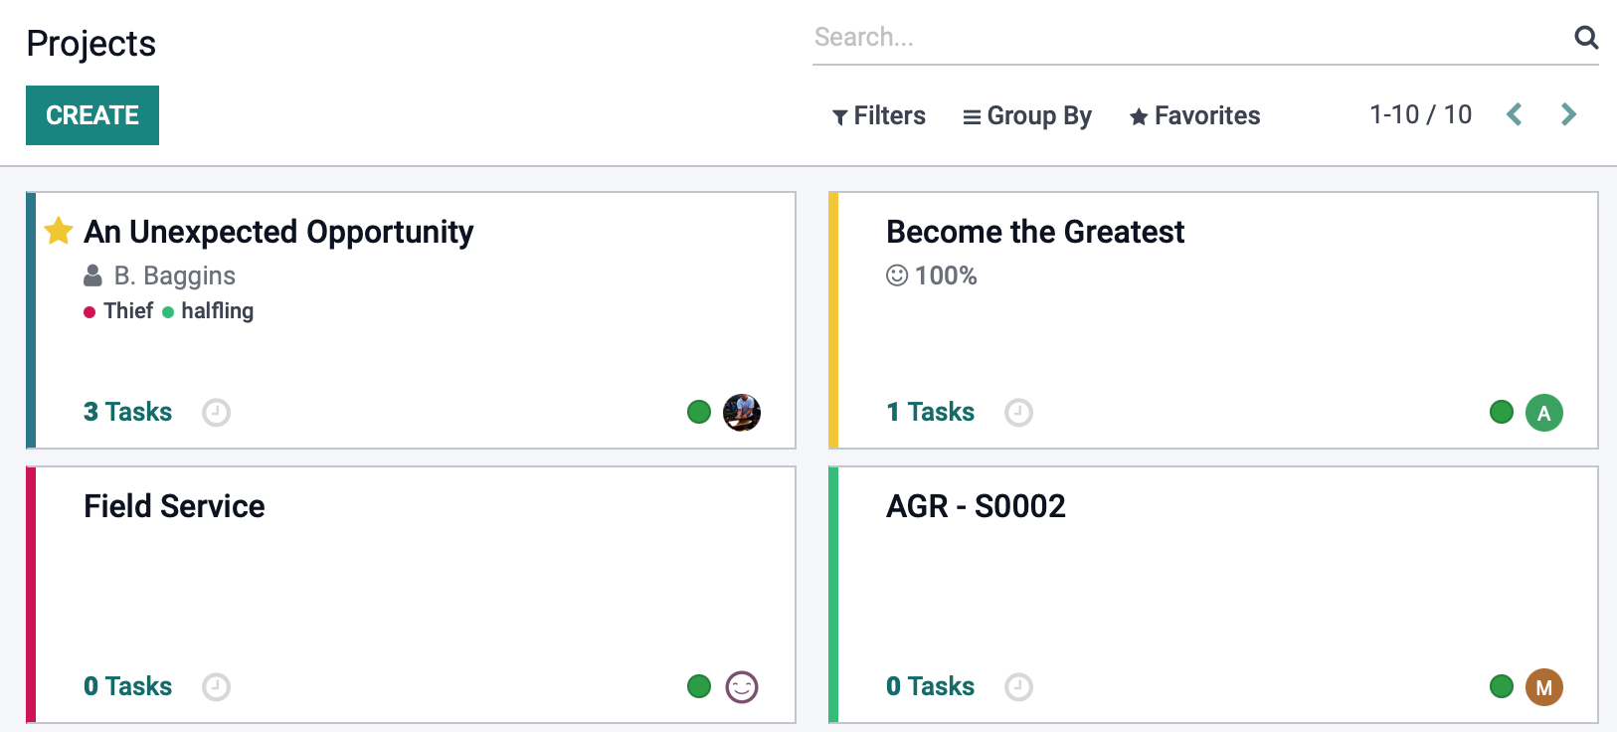This screenshot has width=1617, height=732.
Task: Click smiley avatar icon on Field Service card
Action: pyautogui.click(x=742, y=687)
